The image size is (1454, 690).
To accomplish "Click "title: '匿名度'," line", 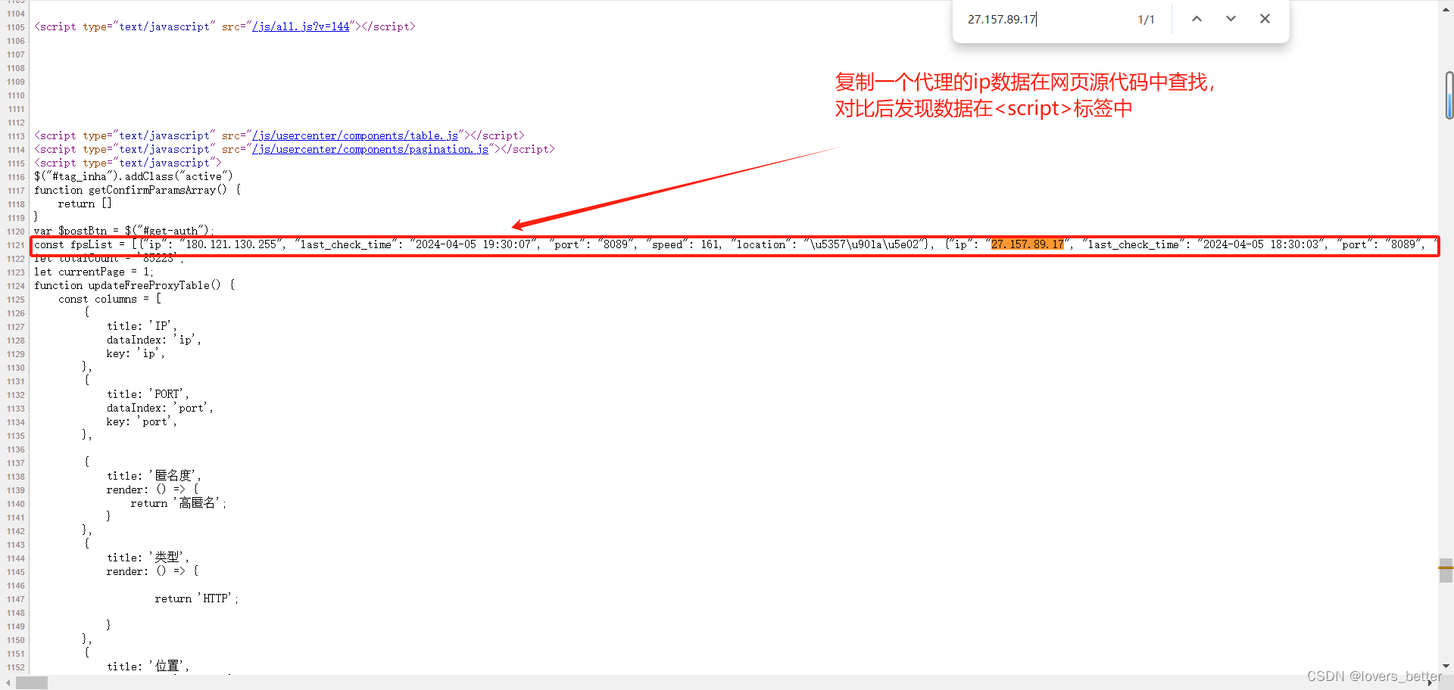I will (154, 476).
